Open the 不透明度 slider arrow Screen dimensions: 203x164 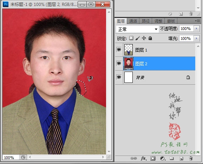pyautogui.click(x=197, y=29)
